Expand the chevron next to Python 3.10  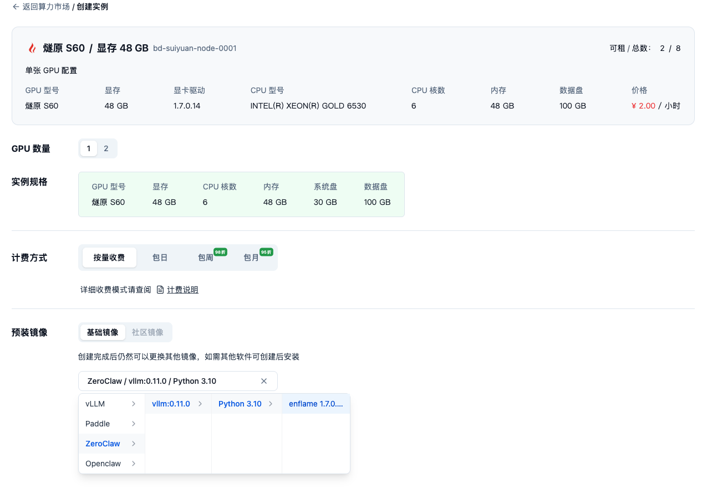(271, 404)
